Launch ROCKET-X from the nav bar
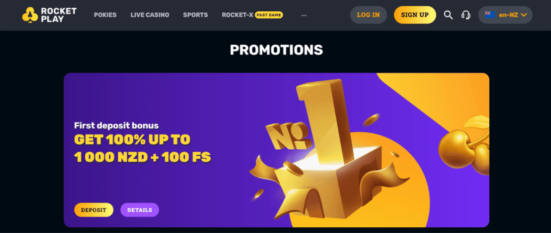 237,15
